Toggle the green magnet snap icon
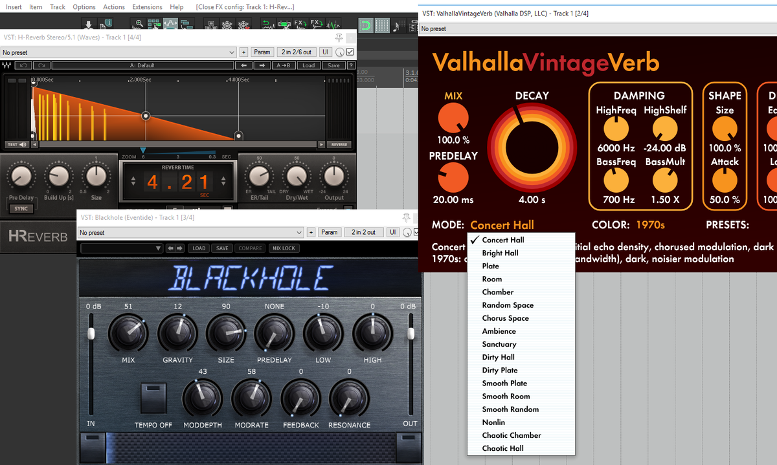Screen dimensions: 777x465 tap(366, 25)
